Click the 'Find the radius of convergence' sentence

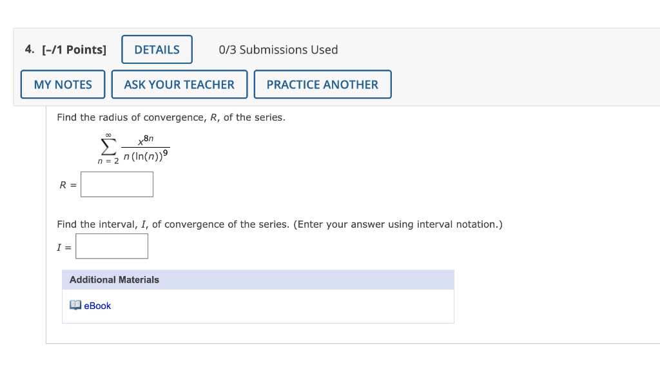(x=171, y=117)
